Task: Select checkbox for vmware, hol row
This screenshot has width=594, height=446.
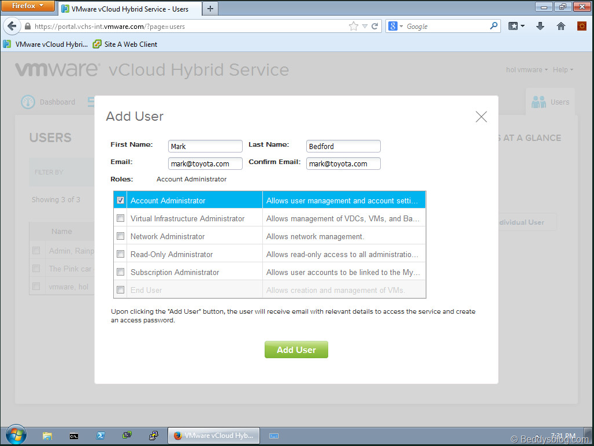Action: (36, 286)
